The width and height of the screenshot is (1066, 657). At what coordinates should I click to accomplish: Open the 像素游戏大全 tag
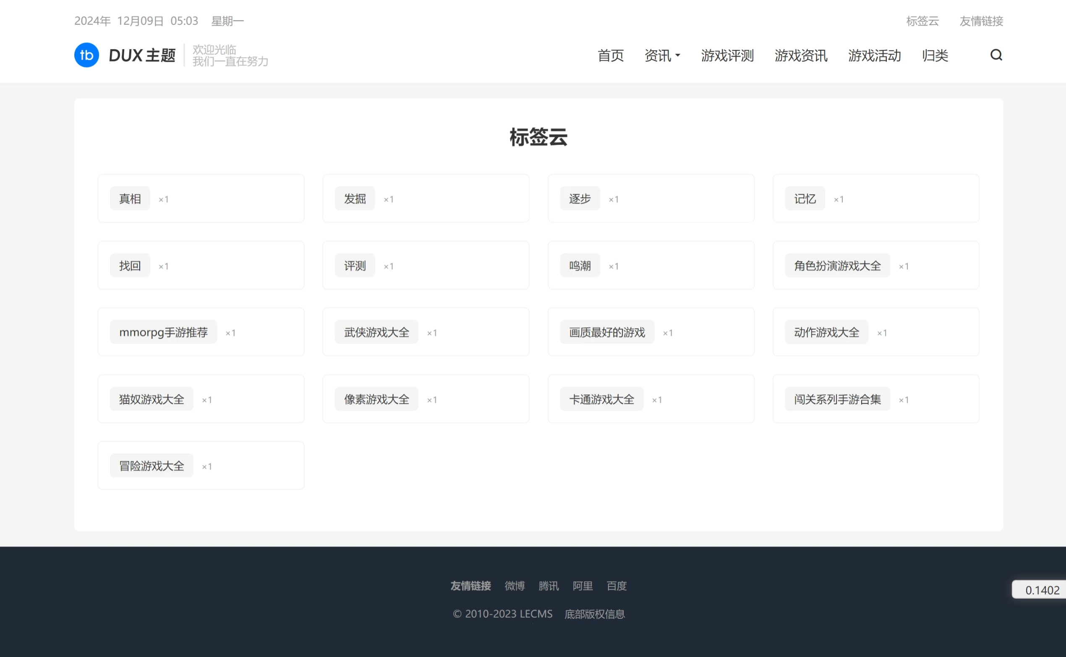(x=376, y=399)
